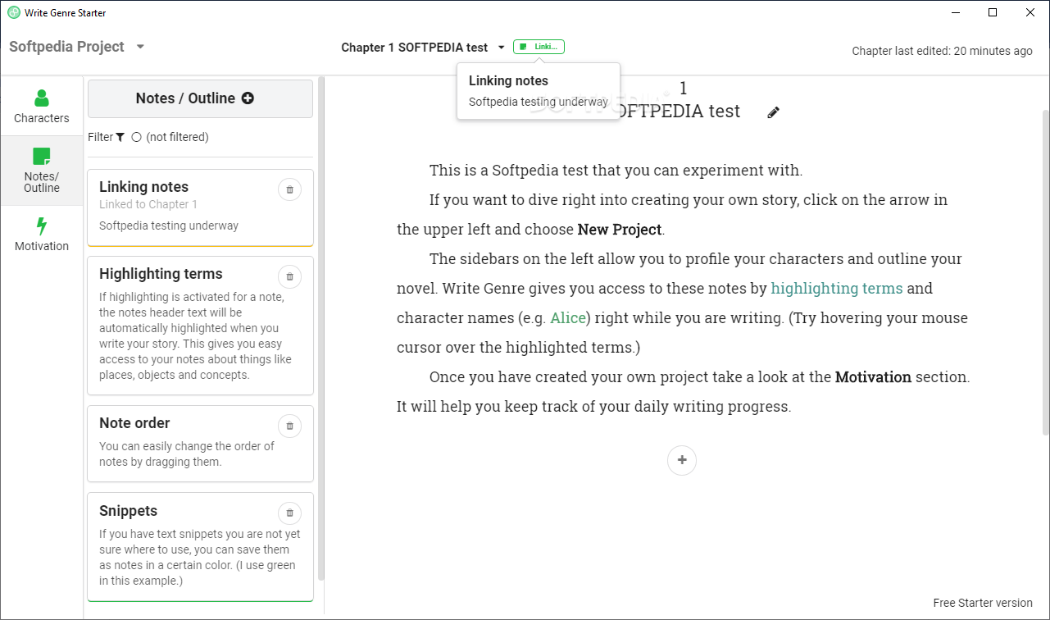Expand the Chapter 1 SOFTPEDIA test dropdown

coord(502,48)
